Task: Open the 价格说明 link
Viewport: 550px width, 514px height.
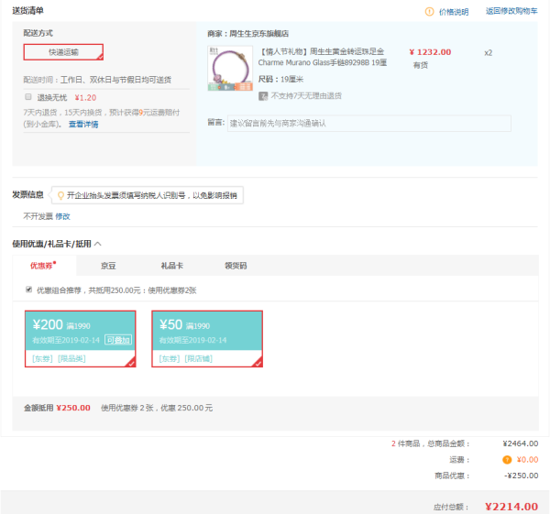Action: pyautogui.click(x=454, y=12)
